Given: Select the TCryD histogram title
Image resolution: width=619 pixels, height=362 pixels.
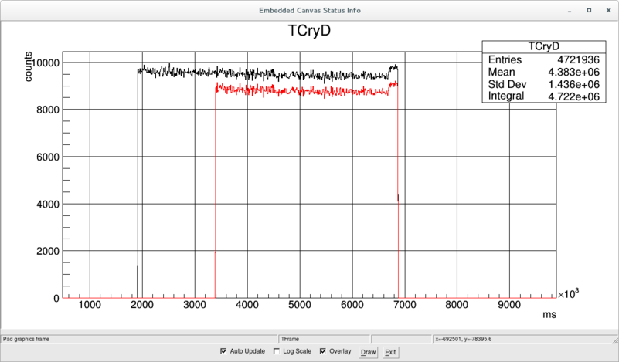Looking at the screenshot, I should click(x=309, y=31).
